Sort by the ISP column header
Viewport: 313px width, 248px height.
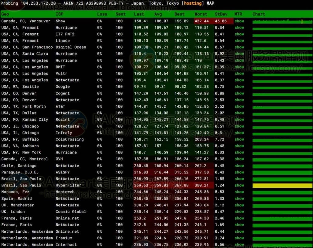point(59,14)
